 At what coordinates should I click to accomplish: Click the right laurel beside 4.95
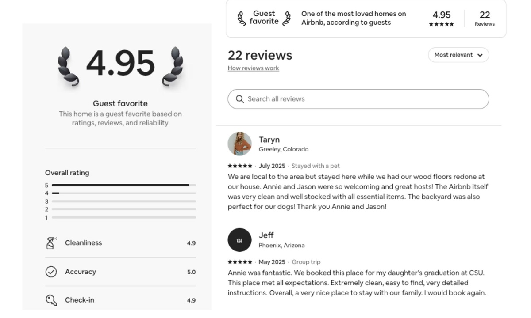(173, 66)
